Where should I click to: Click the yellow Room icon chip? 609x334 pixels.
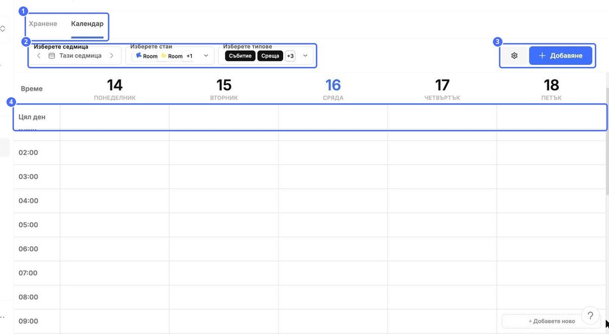172,56
